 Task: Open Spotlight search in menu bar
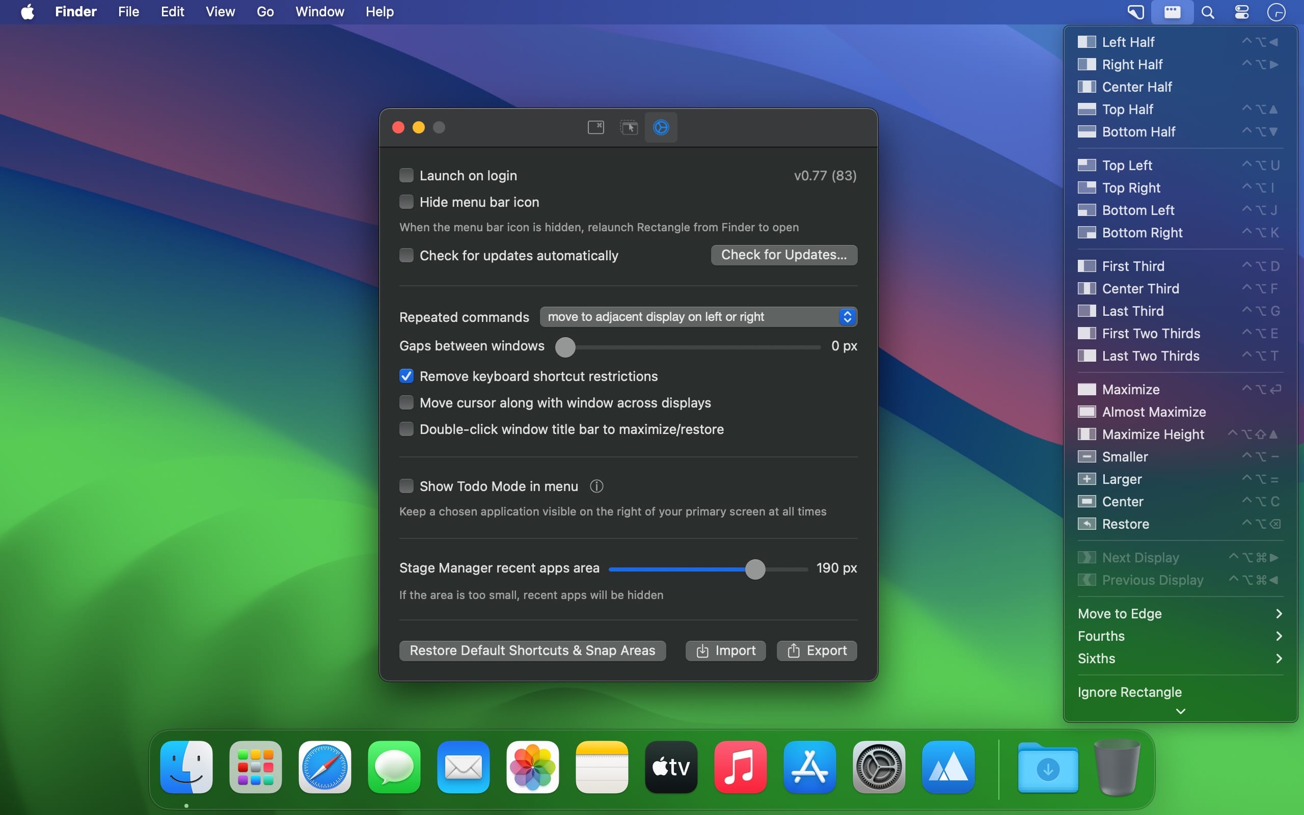coord(1208,12)
